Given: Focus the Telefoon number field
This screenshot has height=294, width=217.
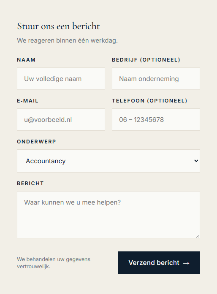Looking at the screenshot, I should [x=156, y=120].
